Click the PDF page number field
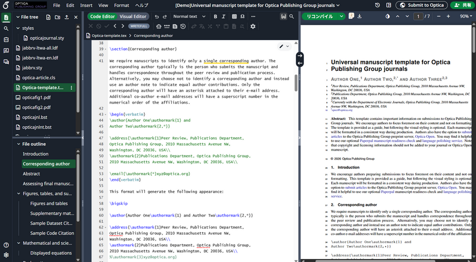Screen dimensions: 476x262 [418, 16]
